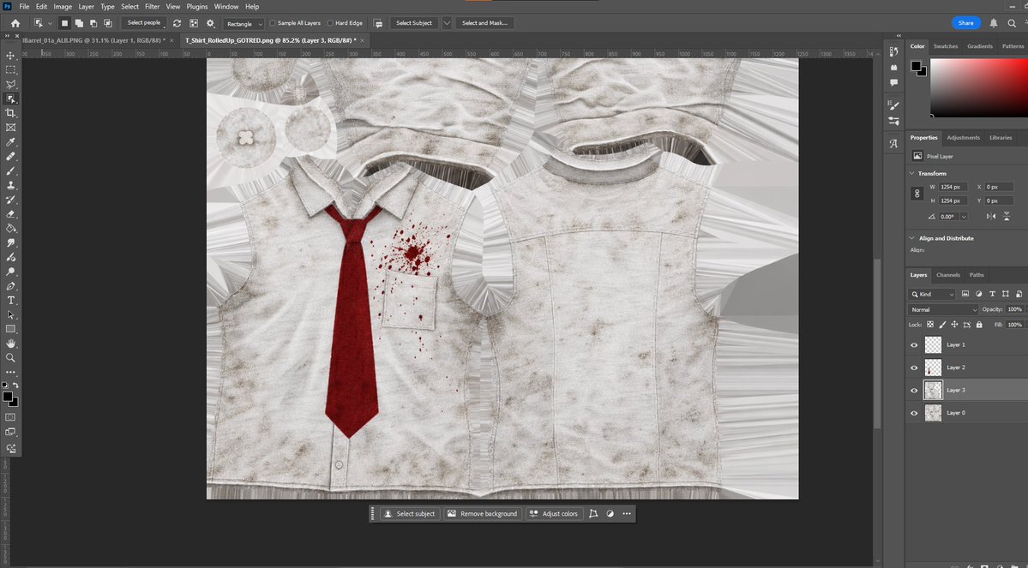Select the Brush tool
1028x568 pixels.
(x=10, y=171)
